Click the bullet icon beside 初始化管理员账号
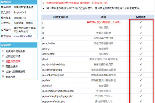This screenshot has width=155, height=103. (x=3, y=72)
